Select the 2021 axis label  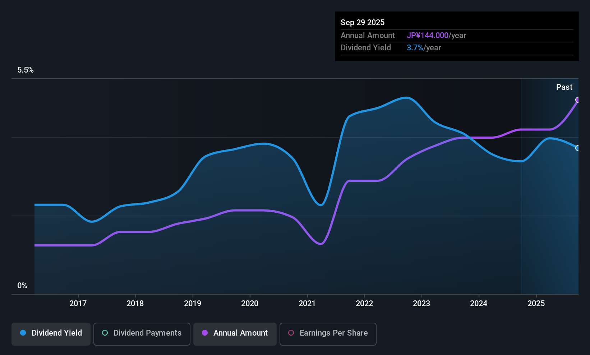[x=307, y=303]
